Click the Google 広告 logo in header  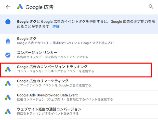pos(20,7)
